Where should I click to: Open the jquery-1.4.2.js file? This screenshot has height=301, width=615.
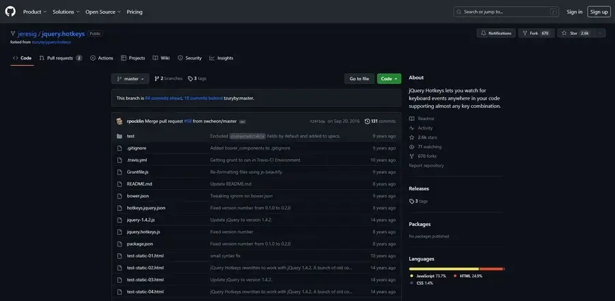pyautogui.click(x=141, y=220)
